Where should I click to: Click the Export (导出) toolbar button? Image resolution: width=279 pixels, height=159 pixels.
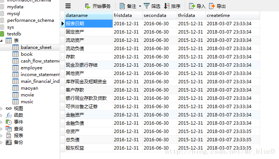tap(217, 6)
